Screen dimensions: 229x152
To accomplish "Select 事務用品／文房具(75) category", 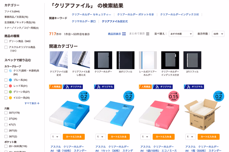I will click(16, 17).
